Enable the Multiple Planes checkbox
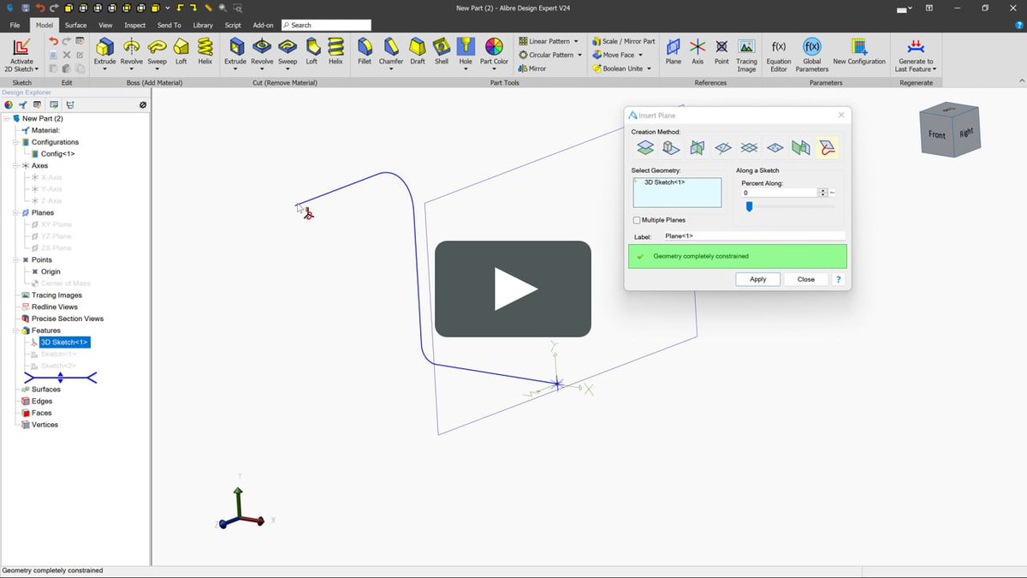1027x578 pixels. 637,220
